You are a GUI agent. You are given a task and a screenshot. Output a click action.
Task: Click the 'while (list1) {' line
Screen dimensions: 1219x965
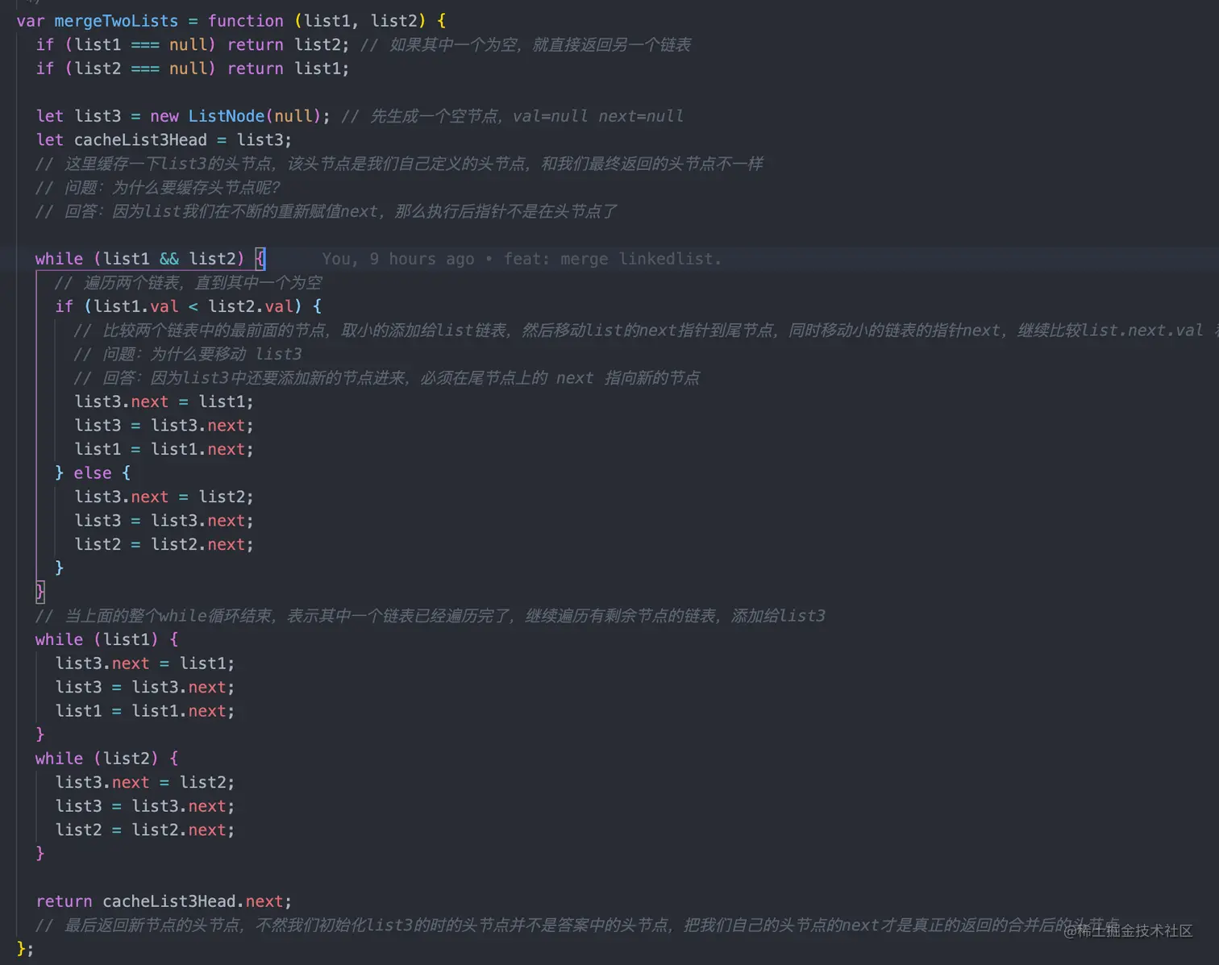point(106,639)
